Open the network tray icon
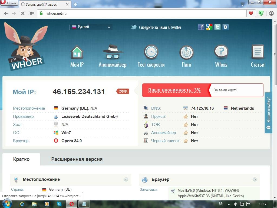This screenshot has height=208, width=277. coord(242,204)
